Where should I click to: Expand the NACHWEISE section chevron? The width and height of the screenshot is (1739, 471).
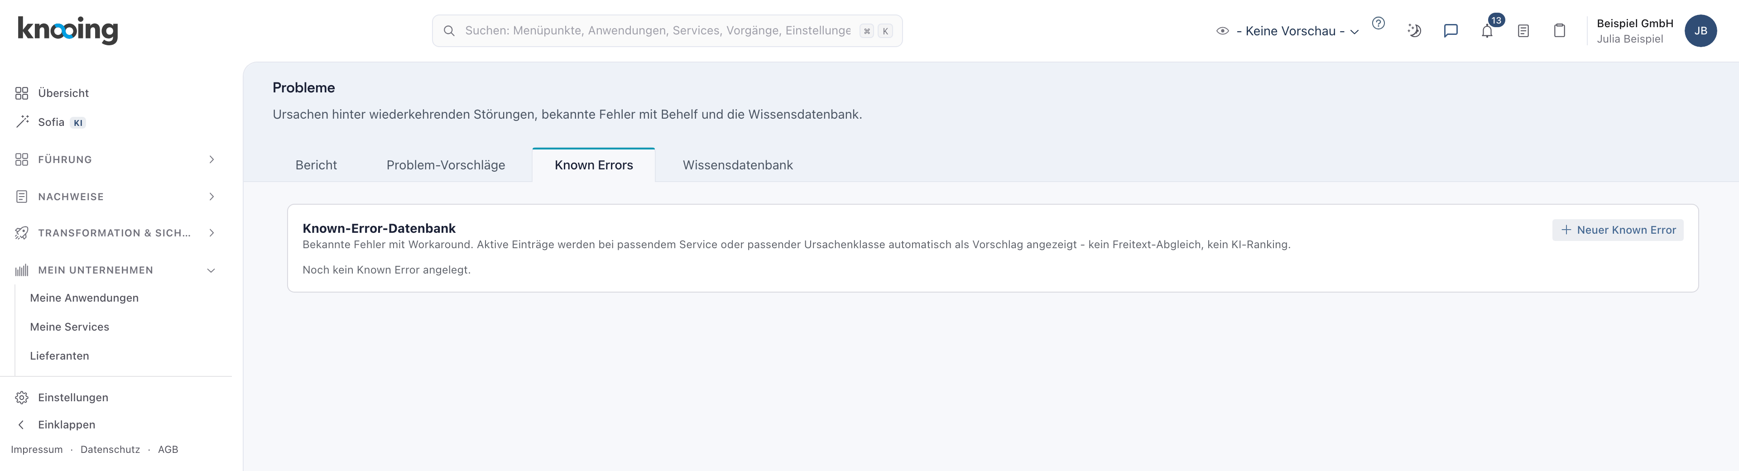[211, 197]
